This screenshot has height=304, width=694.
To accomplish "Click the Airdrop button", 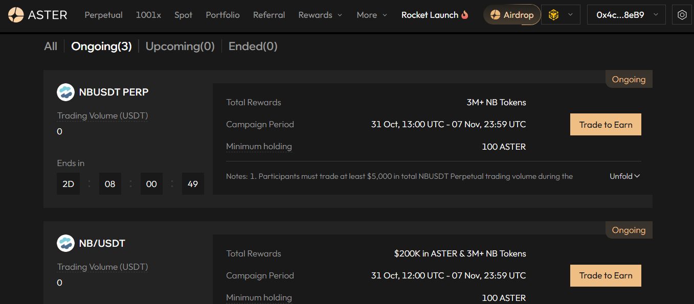I will click(512, 15).
